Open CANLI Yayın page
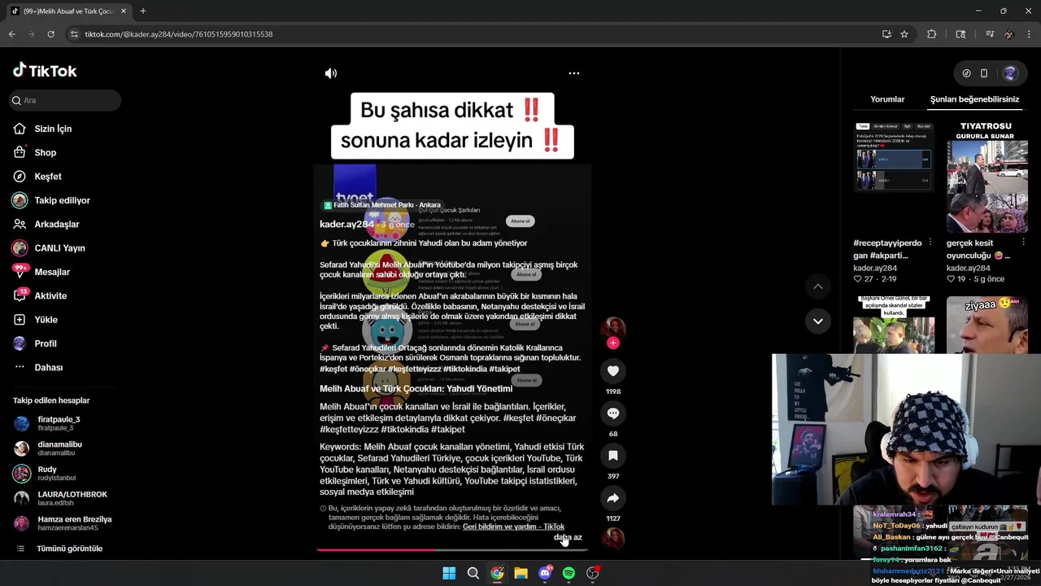The height and width of the screenshot is (586, 1041). (59, 248)
